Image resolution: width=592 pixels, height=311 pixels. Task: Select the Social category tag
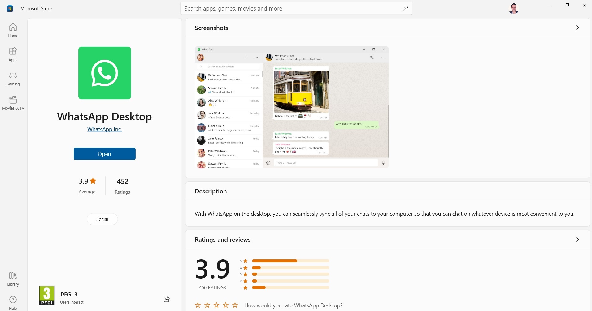[102, 219]
